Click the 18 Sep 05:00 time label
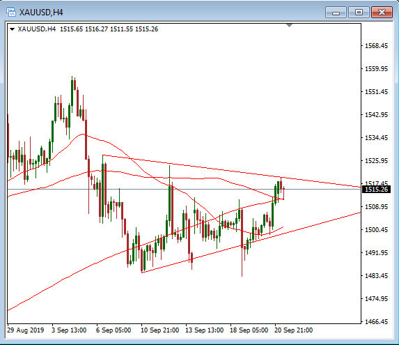This screenshot has width=399, height=345. 249,330
